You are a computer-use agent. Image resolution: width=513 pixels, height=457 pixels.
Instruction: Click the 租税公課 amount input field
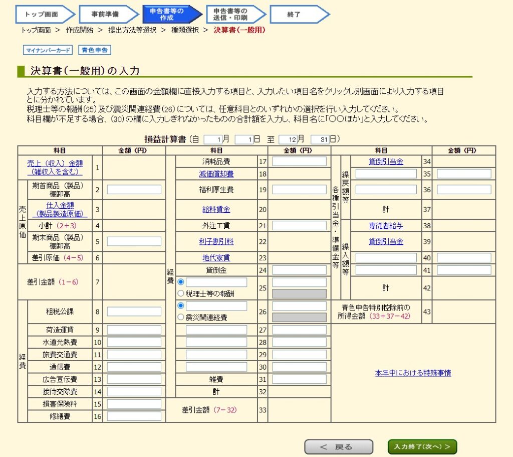click(133, 311)
